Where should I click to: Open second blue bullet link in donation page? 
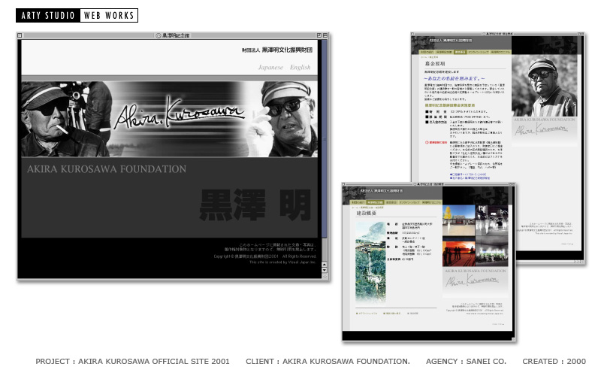tap(470, 178)
